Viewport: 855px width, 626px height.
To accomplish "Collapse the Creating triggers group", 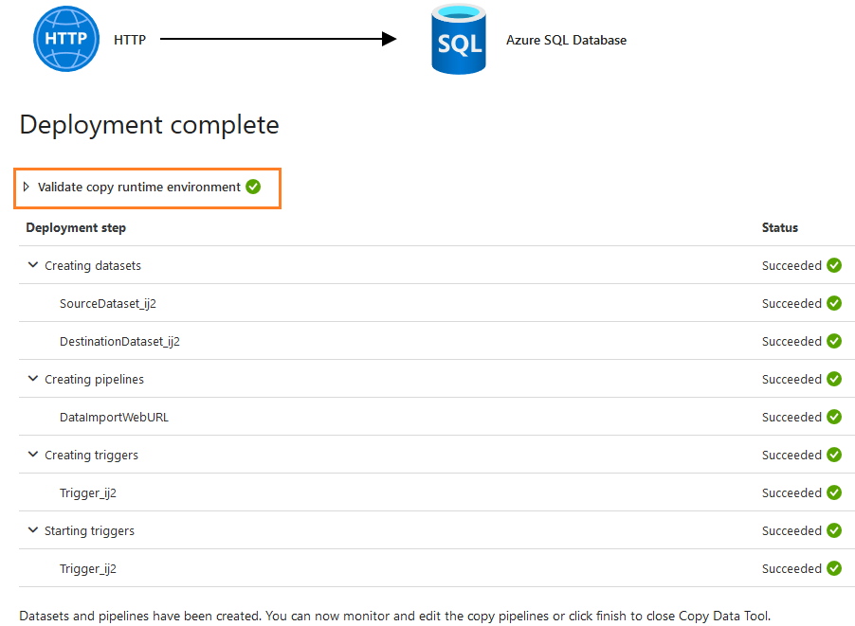I will 33,456.
